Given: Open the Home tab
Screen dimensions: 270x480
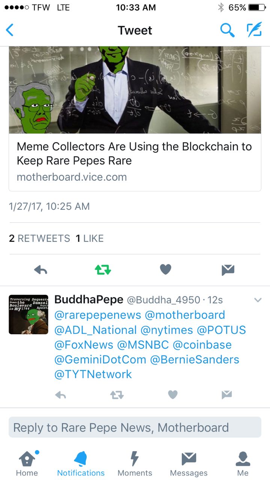Looking at the screenshot, I should [27, 463].
